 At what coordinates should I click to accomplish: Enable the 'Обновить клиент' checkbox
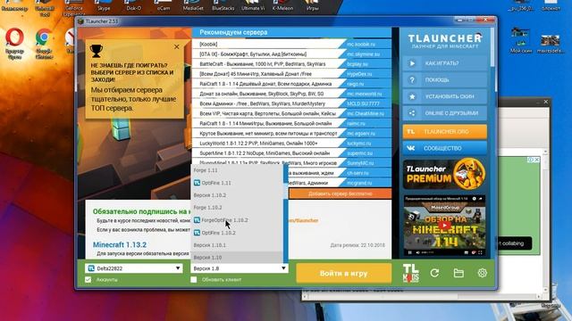point(194,279)
